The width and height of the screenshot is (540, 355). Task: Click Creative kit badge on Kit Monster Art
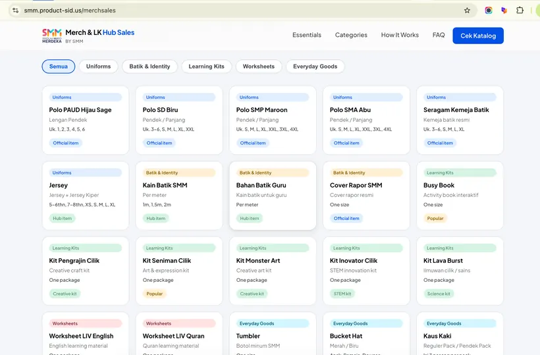(252, 294)
